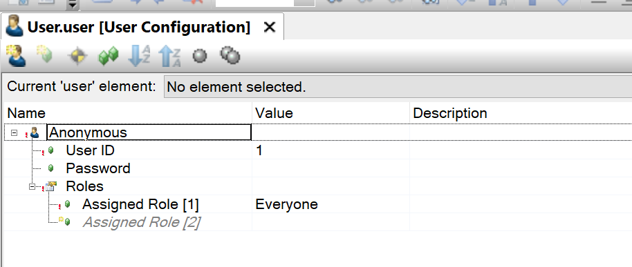Click the add new element cube icon
Viewport: 632px width, 267px height.
[45, 55]
